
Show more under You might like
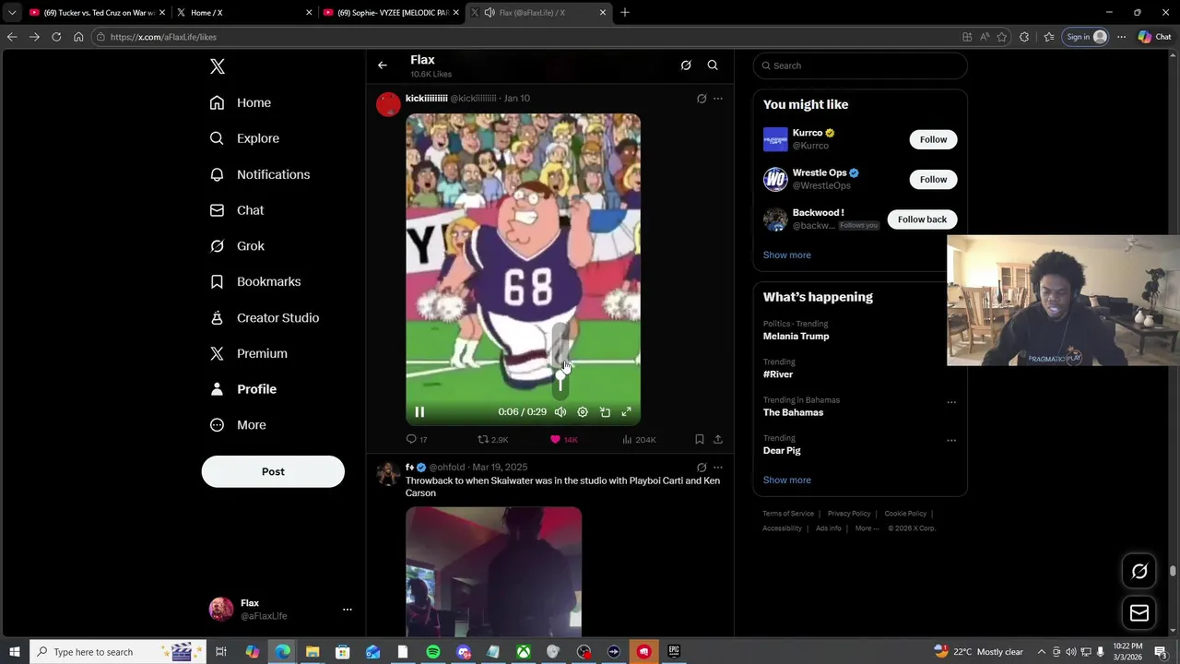(x=787, y=255)
